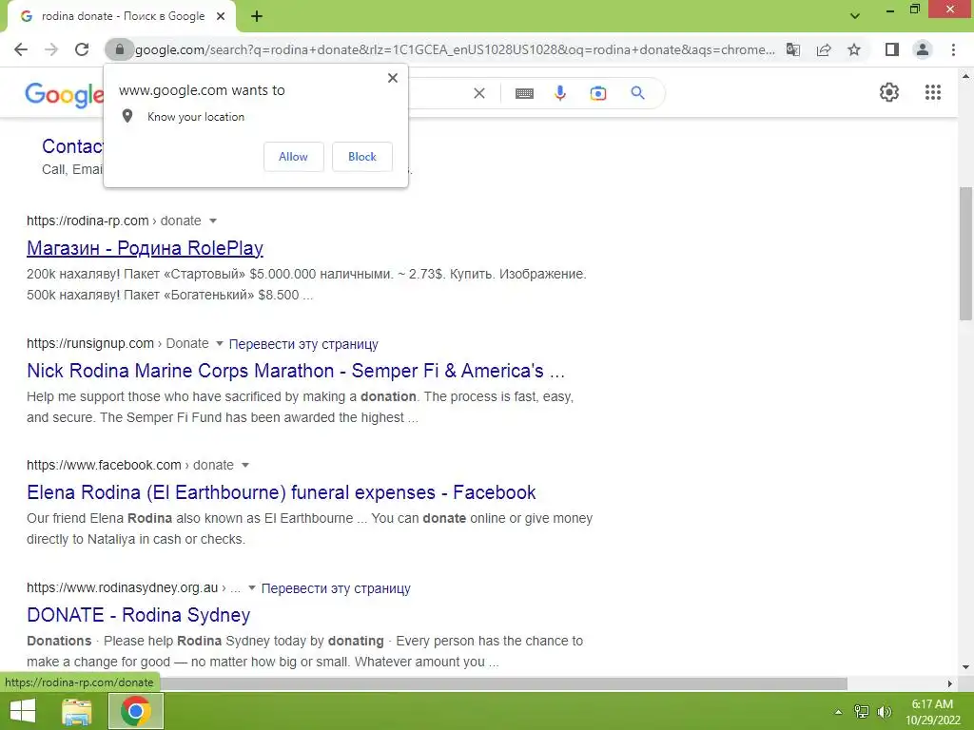This screenshot has height=730, width=974.
Task: Close the location permission popup
Action: (x=393, y=78)
